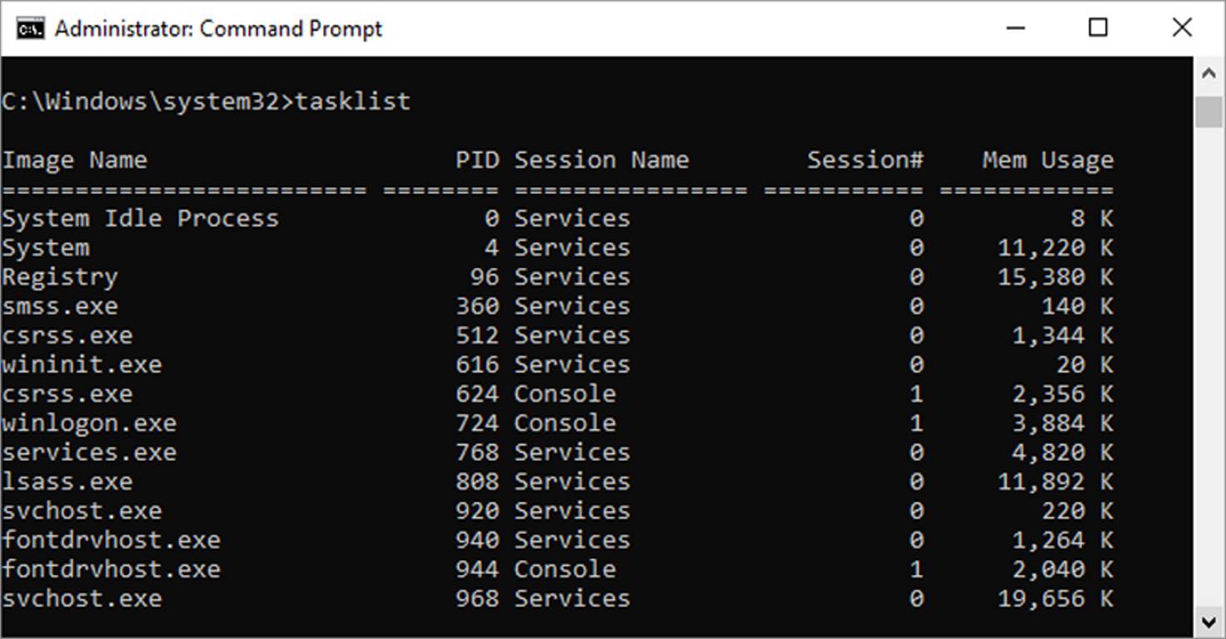The width and height of the screenshot is (1226, 639).
Task: Minimize the Command Prompt window
Action: click(x=1015, y=28)
